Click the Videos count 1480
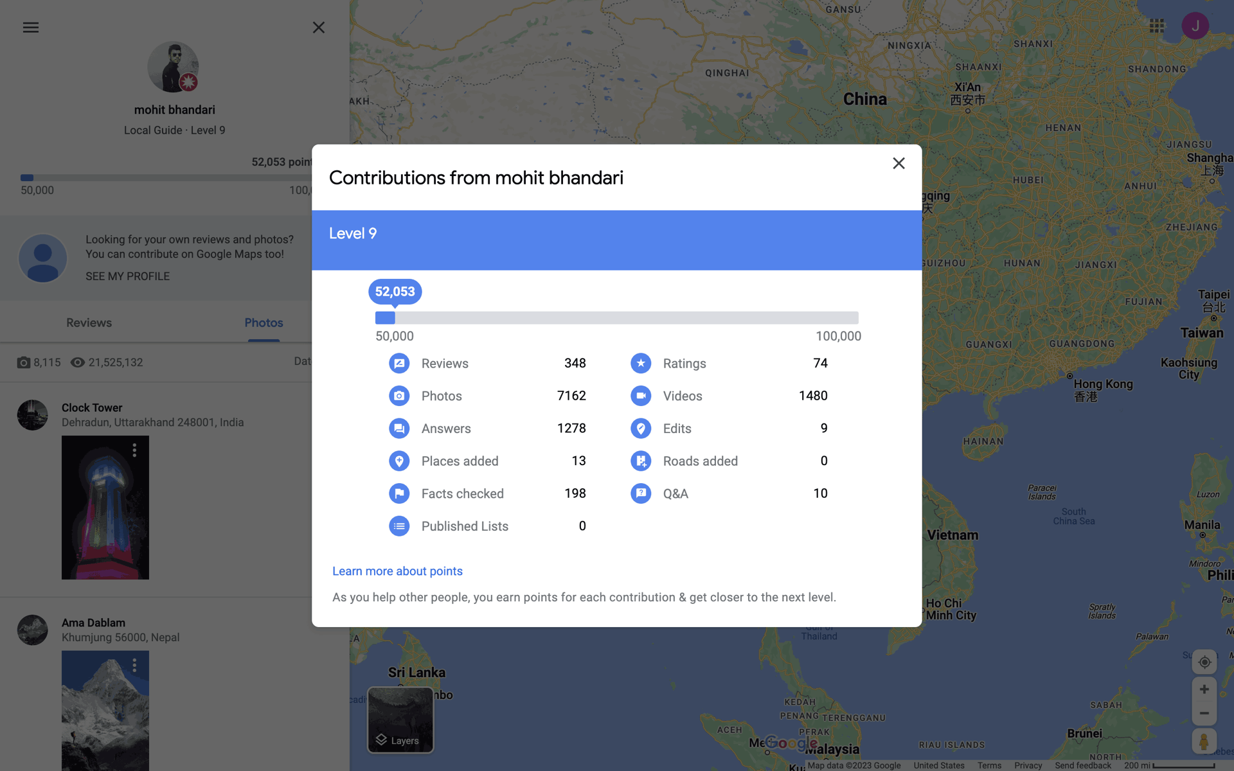This screenshot has width=1234, height=771. pos(813,396)
